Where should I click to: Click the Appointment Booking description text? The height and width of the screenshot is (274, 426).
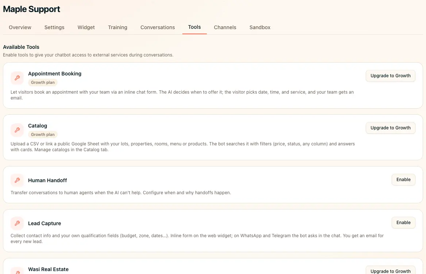(182, 95)
